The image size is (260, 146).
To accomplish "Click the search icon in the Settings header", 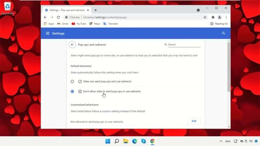I will click(x=223, y=33).
